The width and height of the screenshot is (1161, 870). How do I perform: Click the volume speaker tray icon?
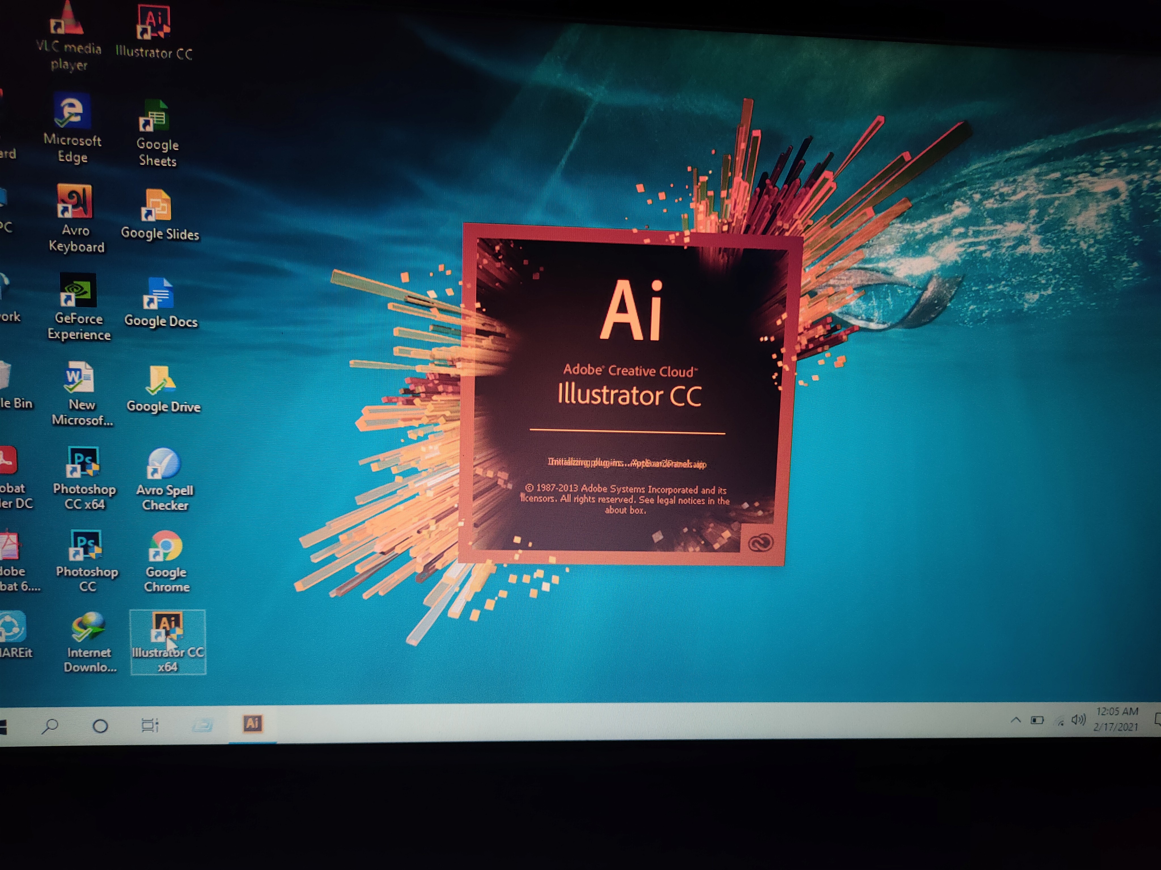1079,720
